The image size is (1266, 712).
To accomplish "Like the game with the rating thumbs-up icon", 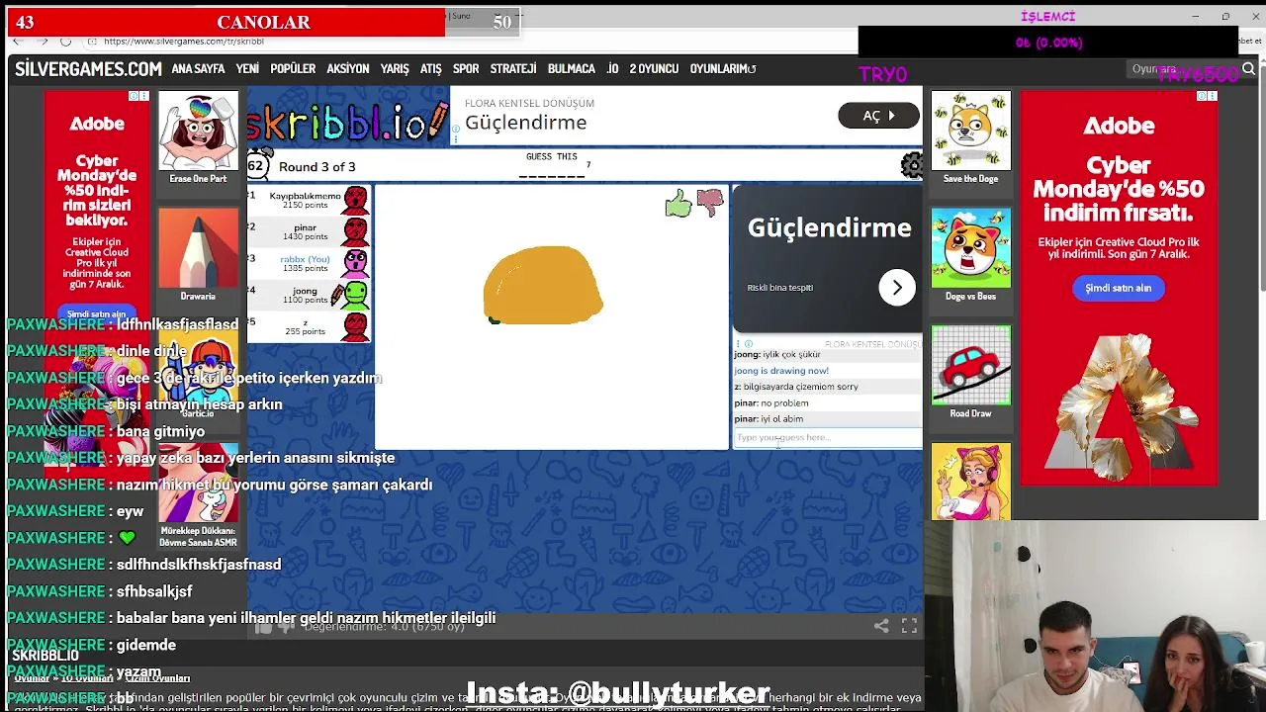I will click(x=263, y=627).
